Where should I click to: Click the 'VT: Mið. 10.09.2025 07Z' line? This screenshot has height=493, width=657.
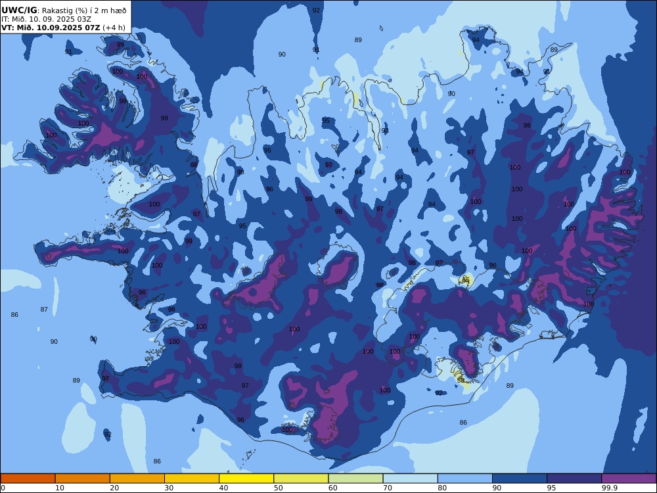click(x=51, y=28)
